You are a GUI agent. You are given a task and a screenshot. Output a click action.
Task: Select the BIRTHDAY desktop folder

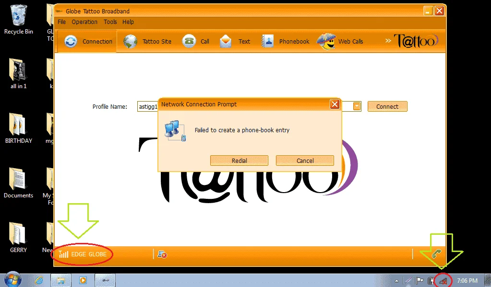click(18, 128)
